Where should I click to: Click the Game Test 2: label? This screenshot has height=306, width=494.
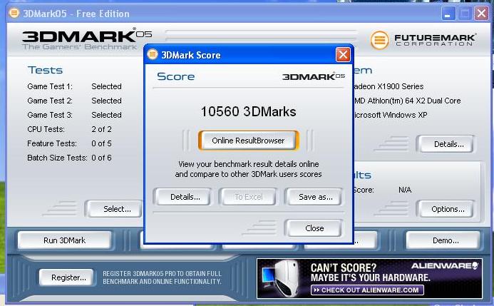(50, 101)
